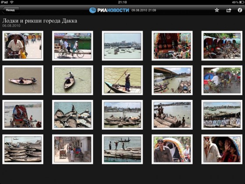Open photo of rickshaw driver in white shirt

pyautogui.click(x=23, y=46)
